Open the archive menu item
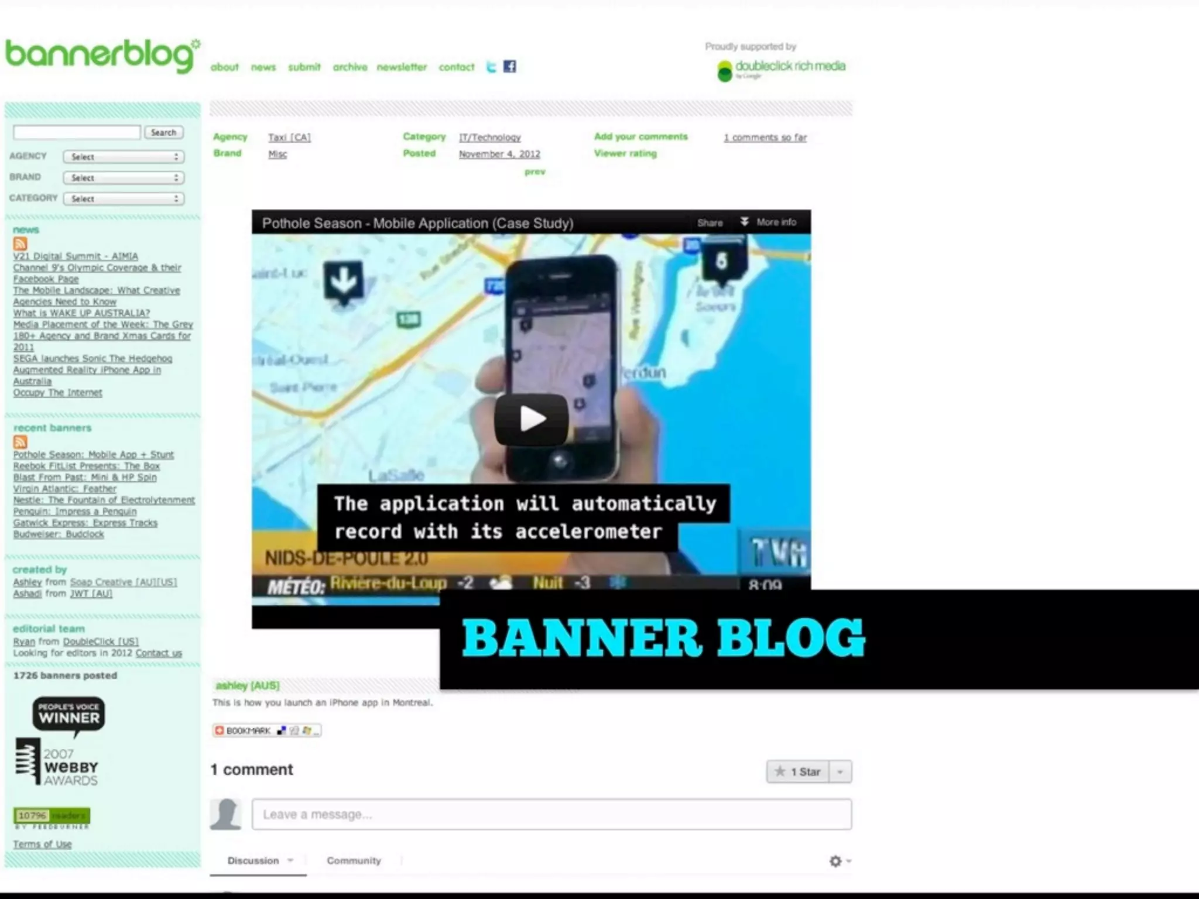 point(350,67)
